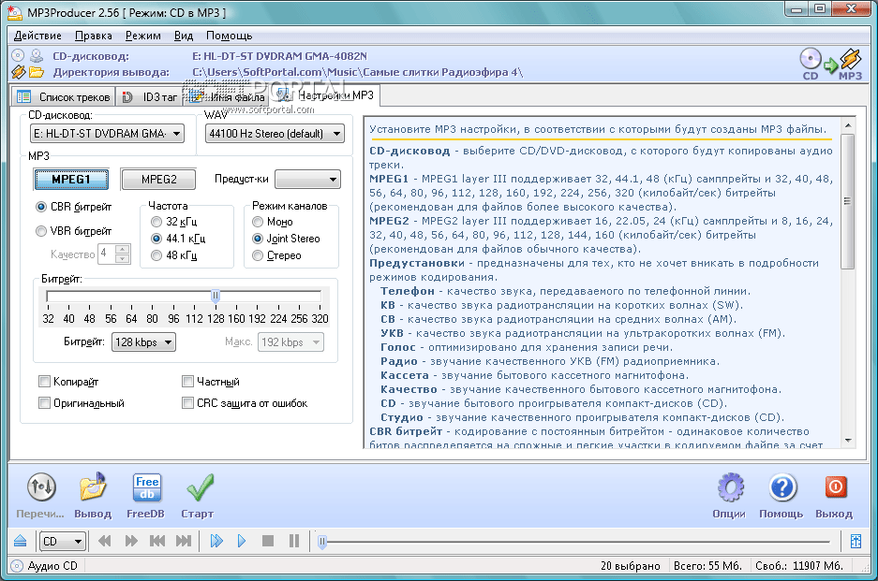Image resolution: width=878 pixels, height=581 pixels.
Task: Click the help text scrollbar up arrow
Action: coord(848,125)
